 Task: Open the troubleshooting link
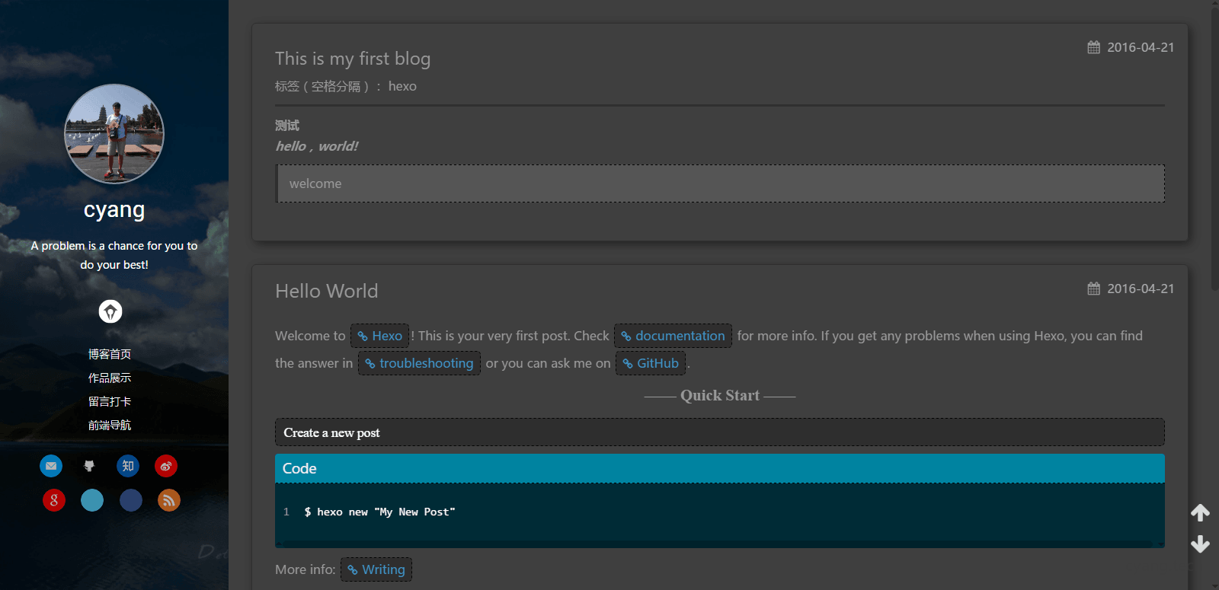(420, 363)
